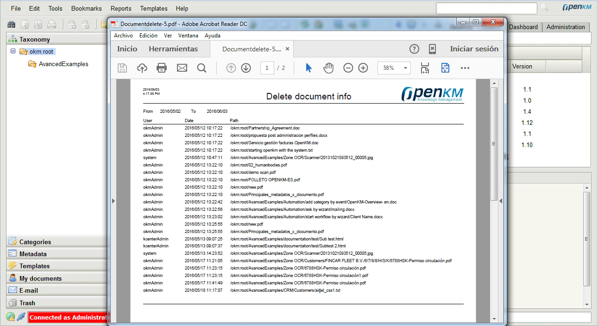Click the page number input field
The width and height of the screenshot is (598, 326).
(267, 68)
